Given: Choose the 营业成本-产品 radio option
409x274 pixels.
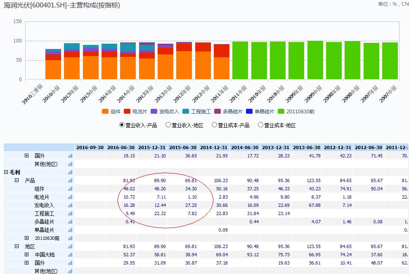Looking at the screenshot, I should pyautogui.click(x=214, y=125).
